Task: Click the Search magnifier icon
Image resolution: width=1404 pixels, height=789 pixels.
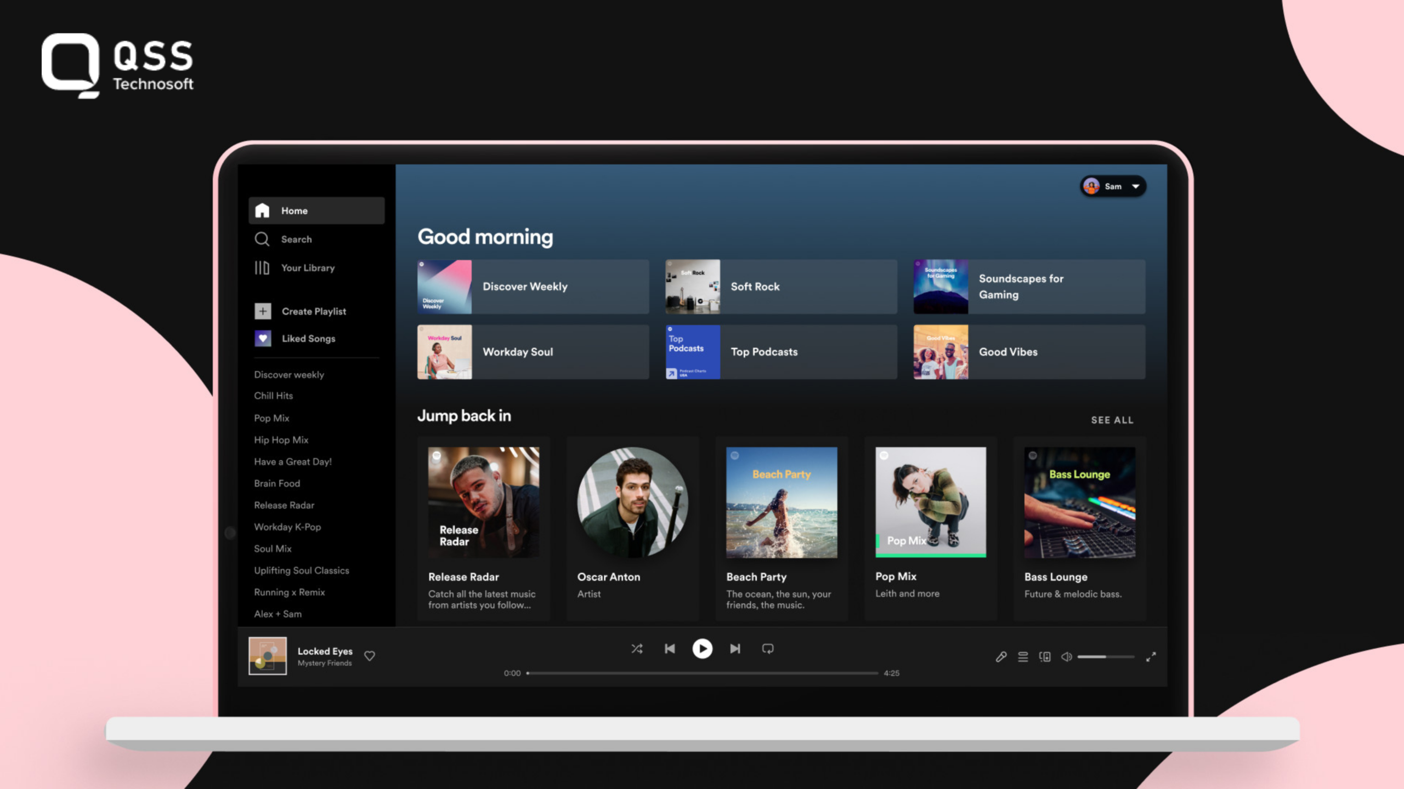Action: point(262,239)
